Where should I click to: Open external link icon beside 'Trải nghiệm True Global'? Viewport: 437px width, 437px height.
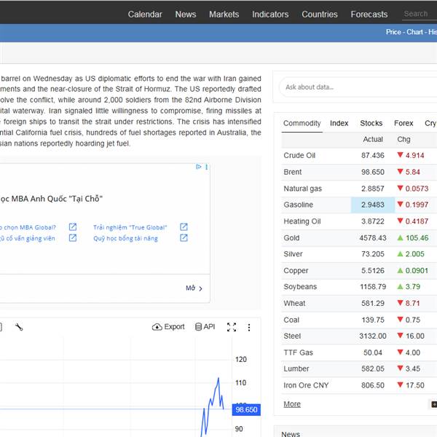(184, 227)
